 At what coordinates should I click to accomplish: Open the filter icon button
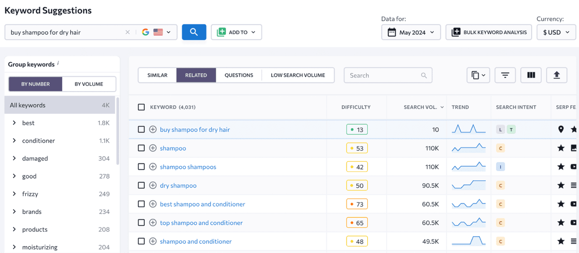[505, 75]
